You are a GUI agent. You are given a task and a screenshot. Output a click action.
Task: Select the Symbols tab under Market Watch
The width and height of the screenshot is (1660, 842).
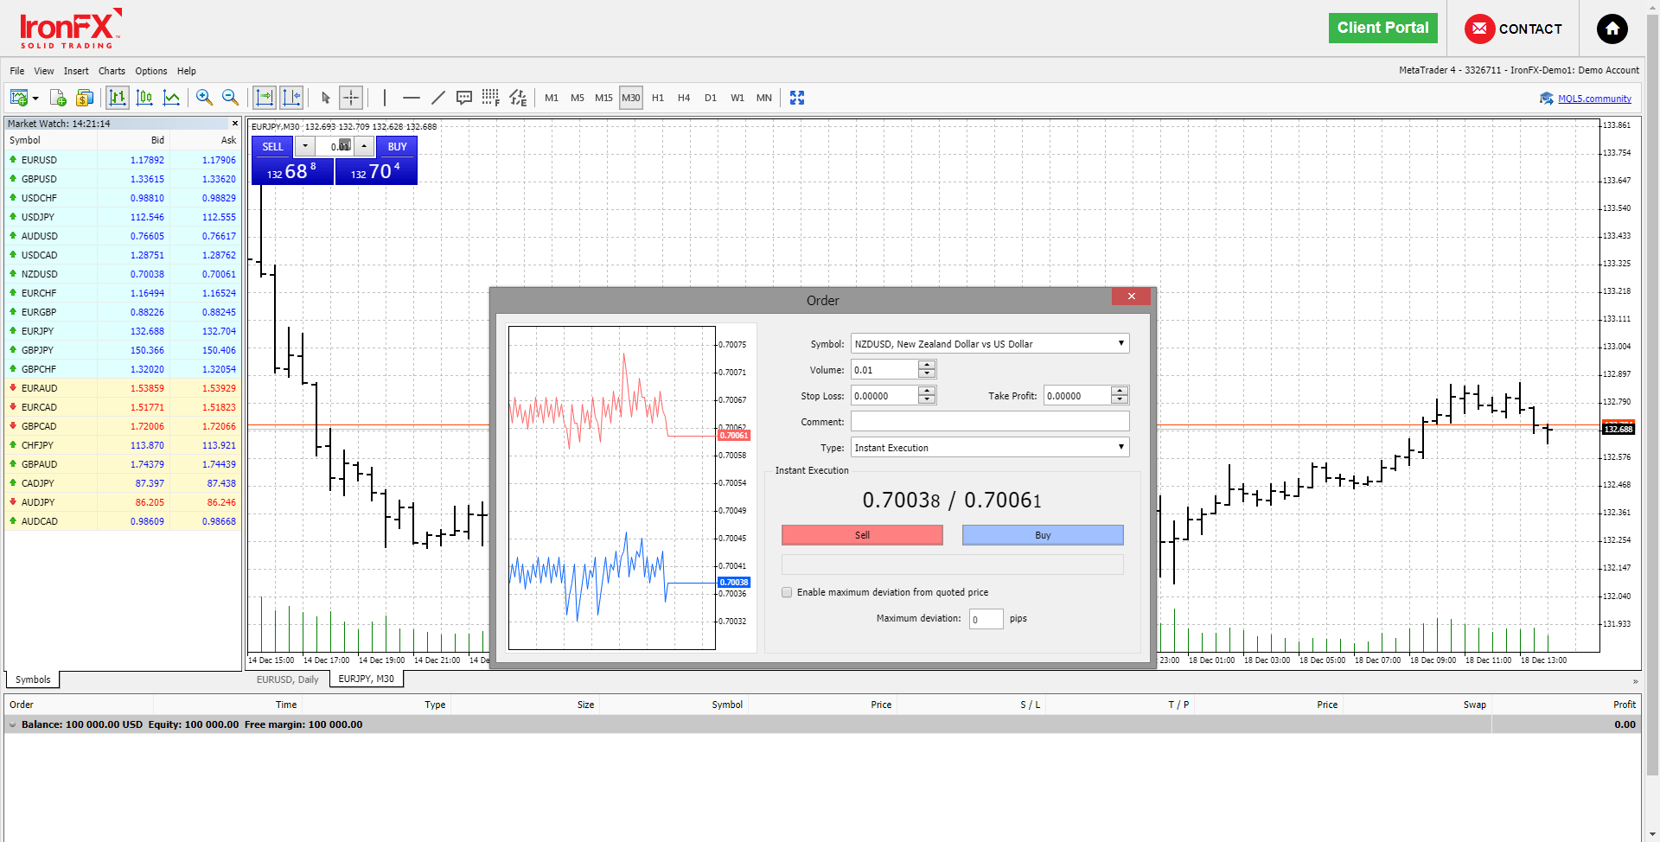(x=33, y=679)
